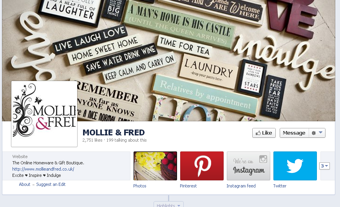The image size is (340, 207).
Task: Click the Photos label link
Action: pyautogui.click(x=139, y=186)
